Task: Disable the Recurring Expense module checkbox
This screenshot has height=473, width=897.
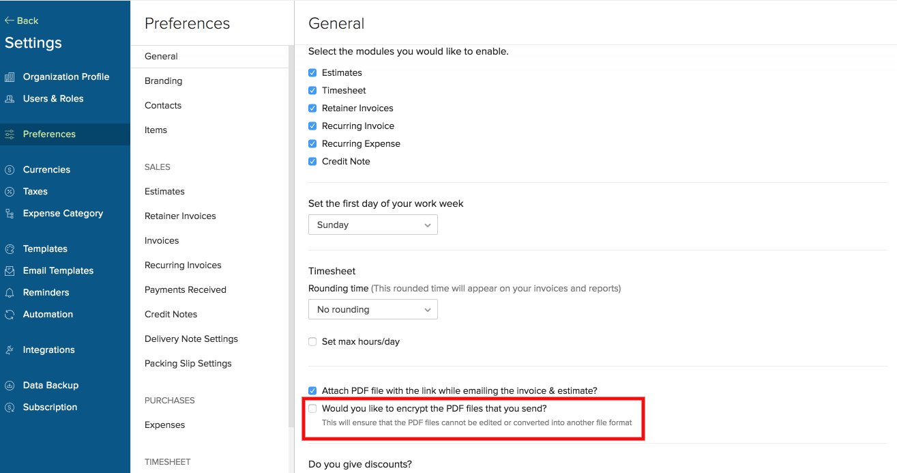Action: (312, 143)
